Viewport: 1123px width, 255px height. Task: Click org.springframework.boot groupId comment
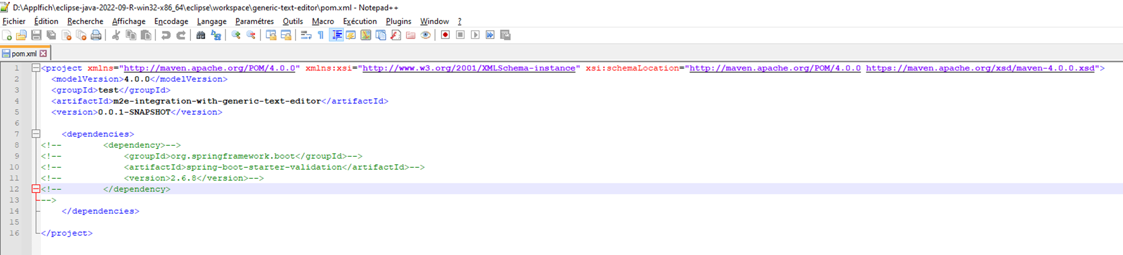coord(233,156)
